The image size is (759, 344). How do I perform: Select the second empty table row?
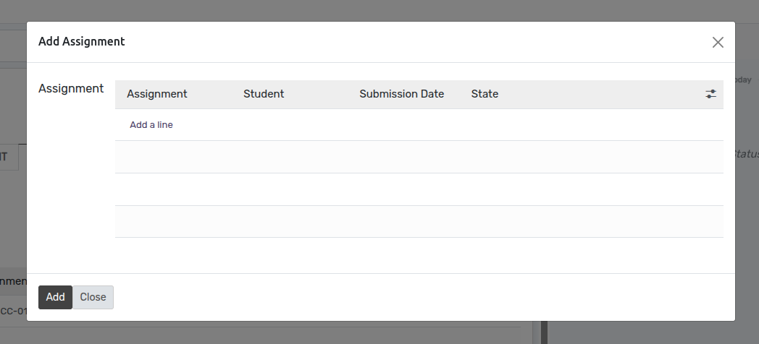click(x=419, y=189)
